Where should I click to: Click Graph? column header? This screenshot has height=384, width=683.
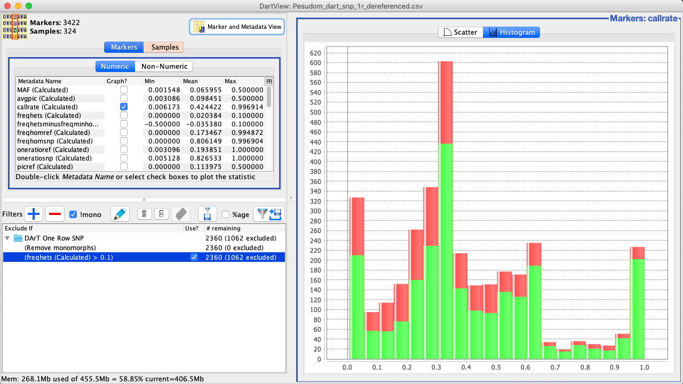tap(124, 81)
